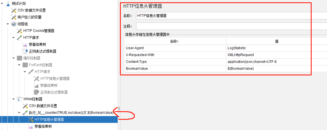Select the HTTP Cookie管理器 tree item

click(x=39, y=31)
